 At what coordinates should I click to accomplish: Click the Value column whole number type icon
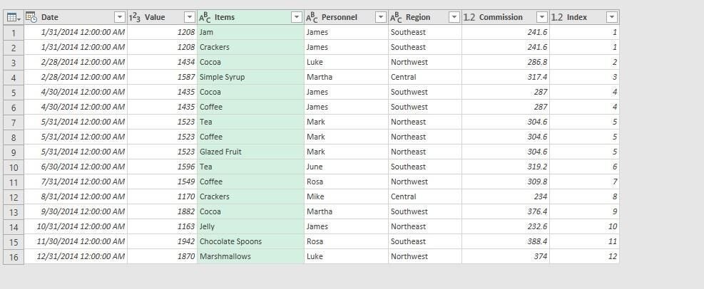point(135,17)
